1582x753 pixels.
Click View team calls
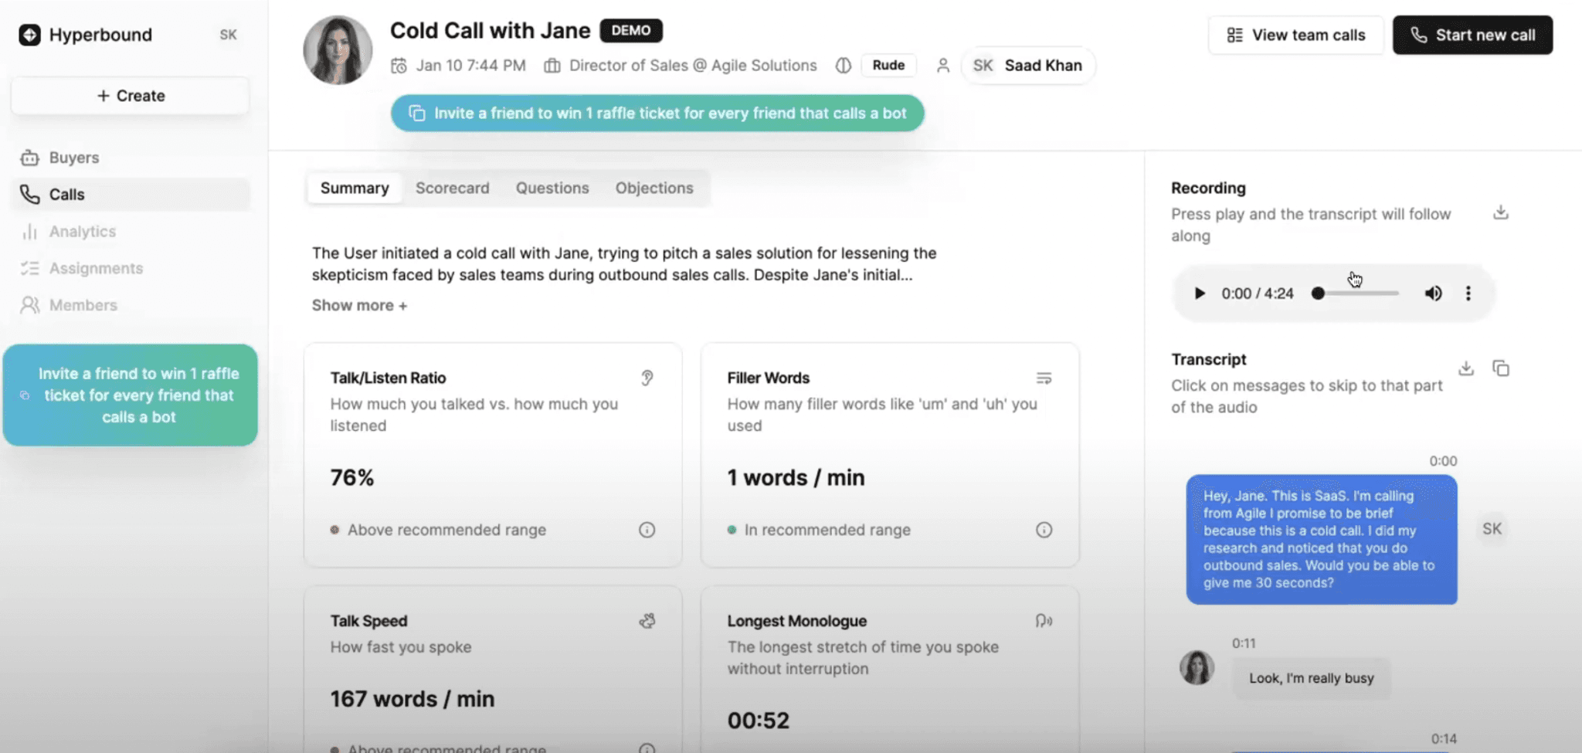pos(1295,35)
